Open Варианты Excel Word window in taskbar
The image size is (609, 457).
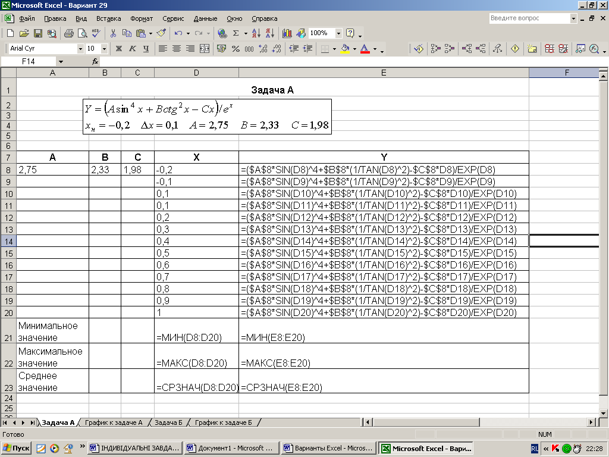point(328,448)
